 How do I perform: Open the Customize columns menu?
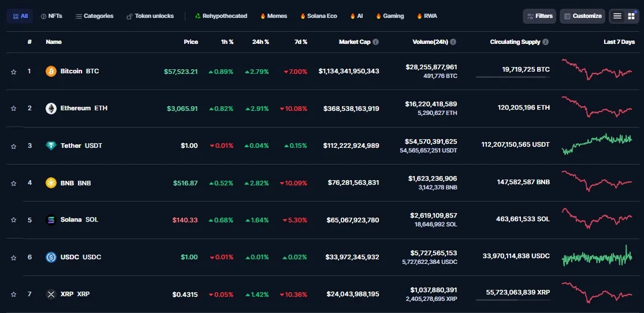click(x=582, y=16)
